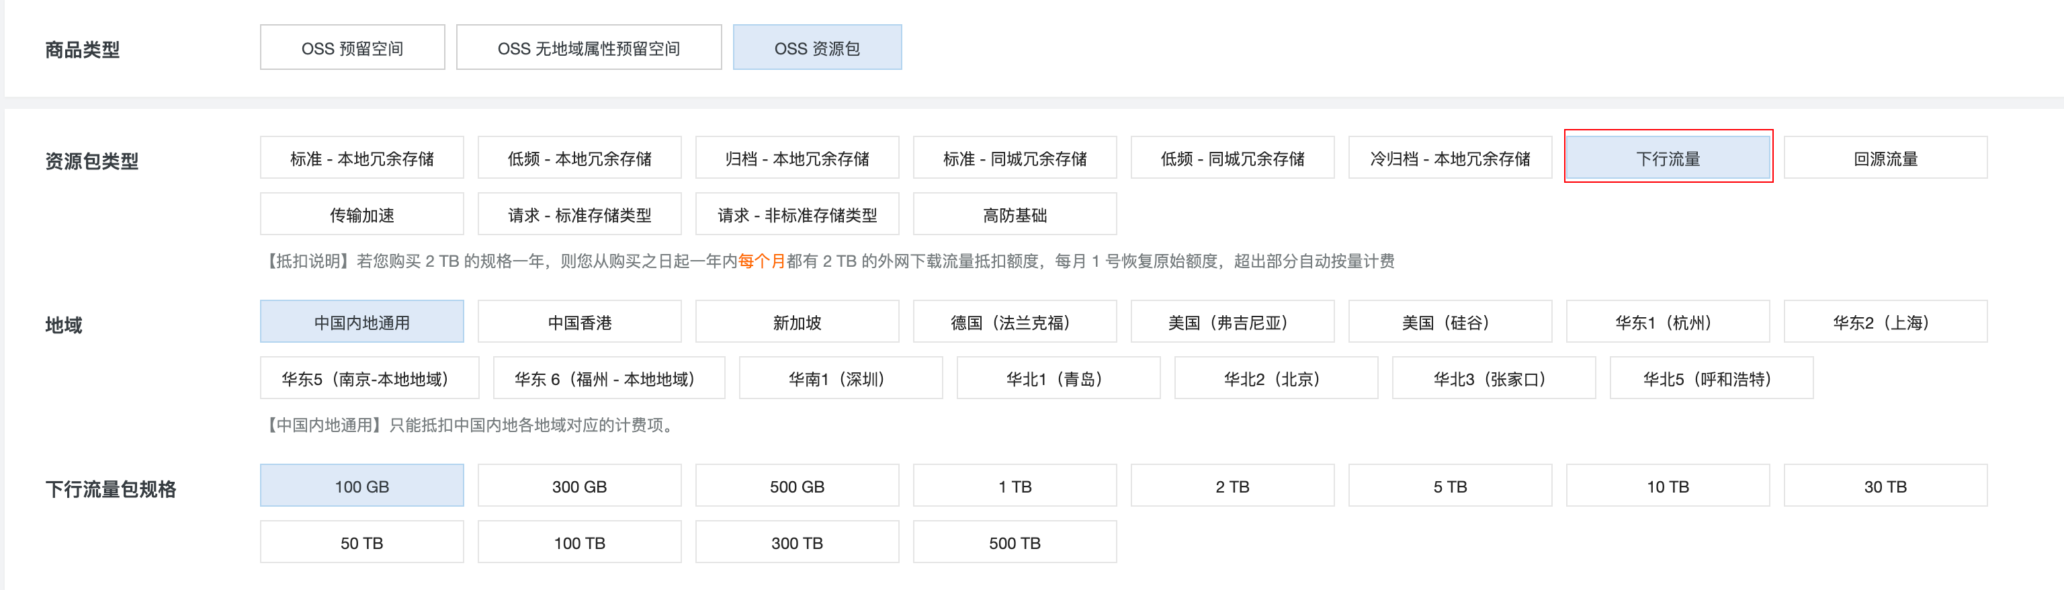Pick region 华南1（深圳）
The image size is (2064, 590).
coord(841,378)
